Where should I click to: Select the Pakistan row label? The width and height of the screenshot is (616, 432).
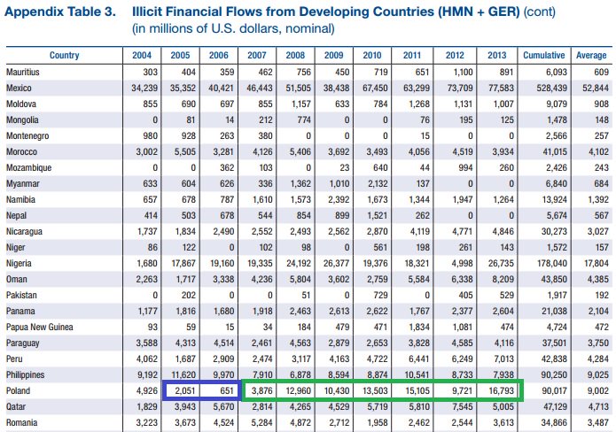(x=21, y=295)
